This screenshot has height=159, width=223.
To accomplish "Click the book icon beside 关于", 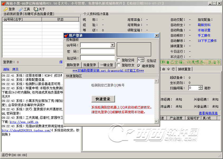I will 36,9.
